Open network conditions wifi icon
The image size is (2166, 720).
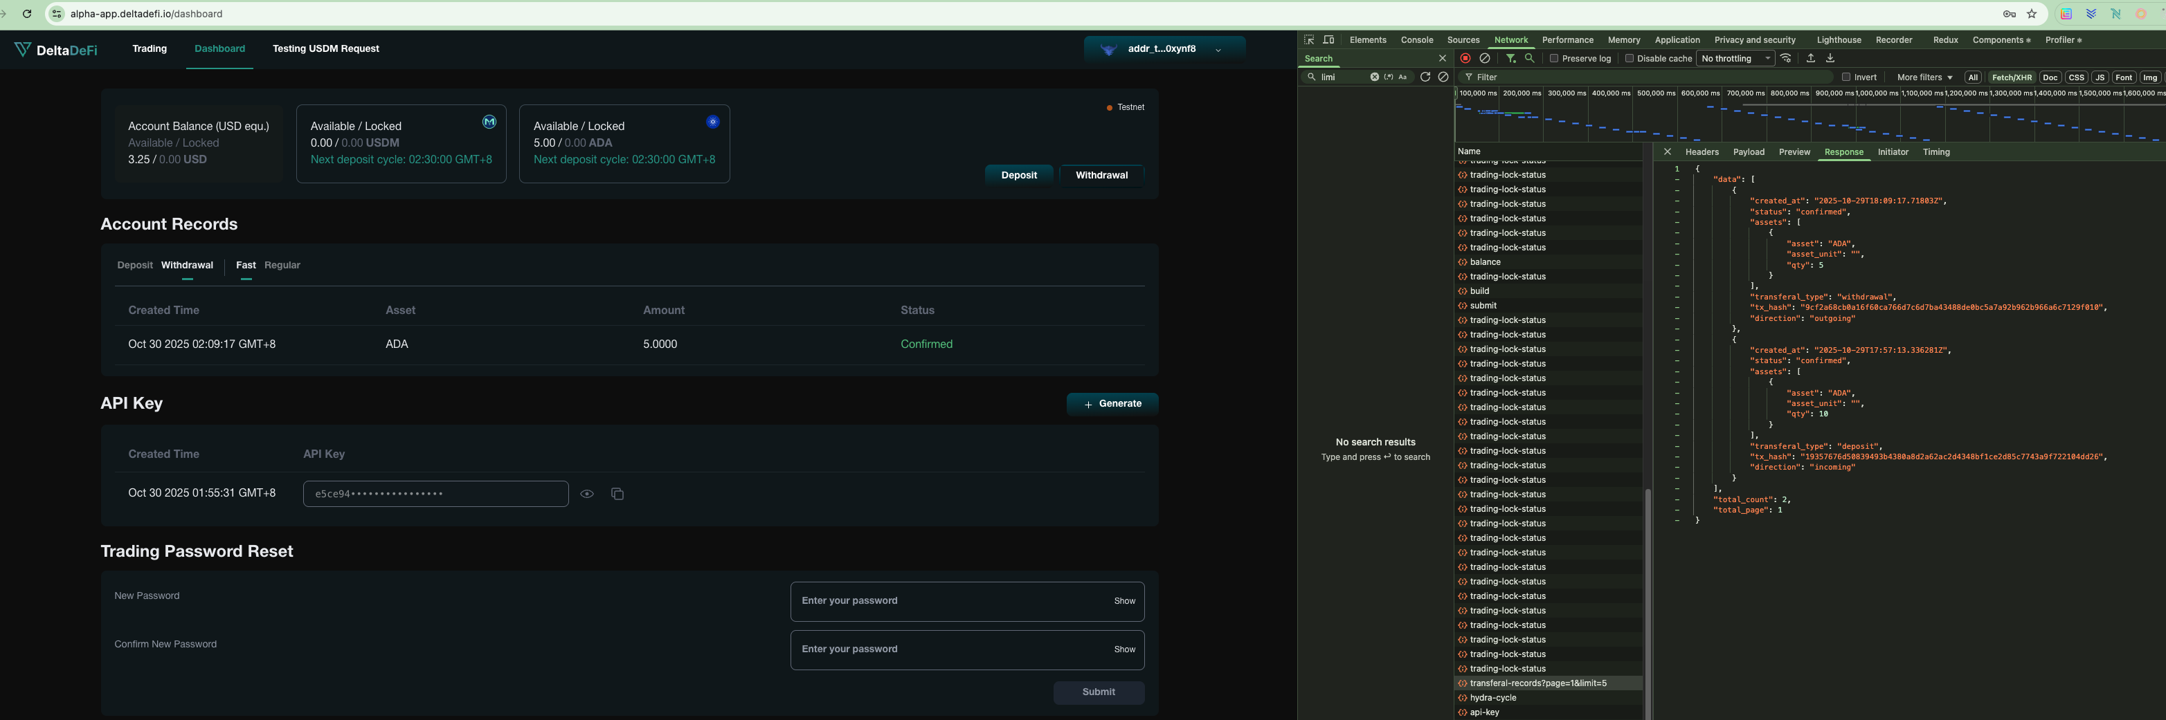click(x=1786, y=59)
